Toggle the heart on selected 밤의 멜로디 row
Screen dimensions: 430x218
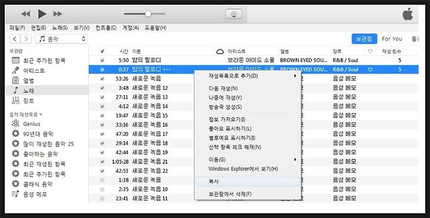(370, 70)
